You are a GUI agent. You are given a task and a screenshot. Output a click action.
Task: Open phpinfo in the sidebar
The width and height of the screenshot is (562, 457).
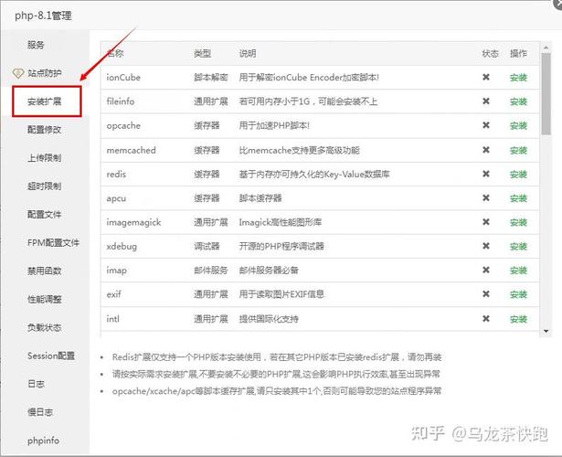point(43,441)
